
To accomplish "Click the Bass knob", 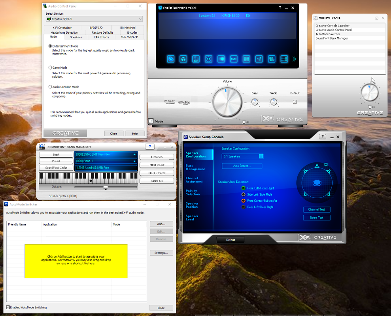I will [x=255, y=102].
